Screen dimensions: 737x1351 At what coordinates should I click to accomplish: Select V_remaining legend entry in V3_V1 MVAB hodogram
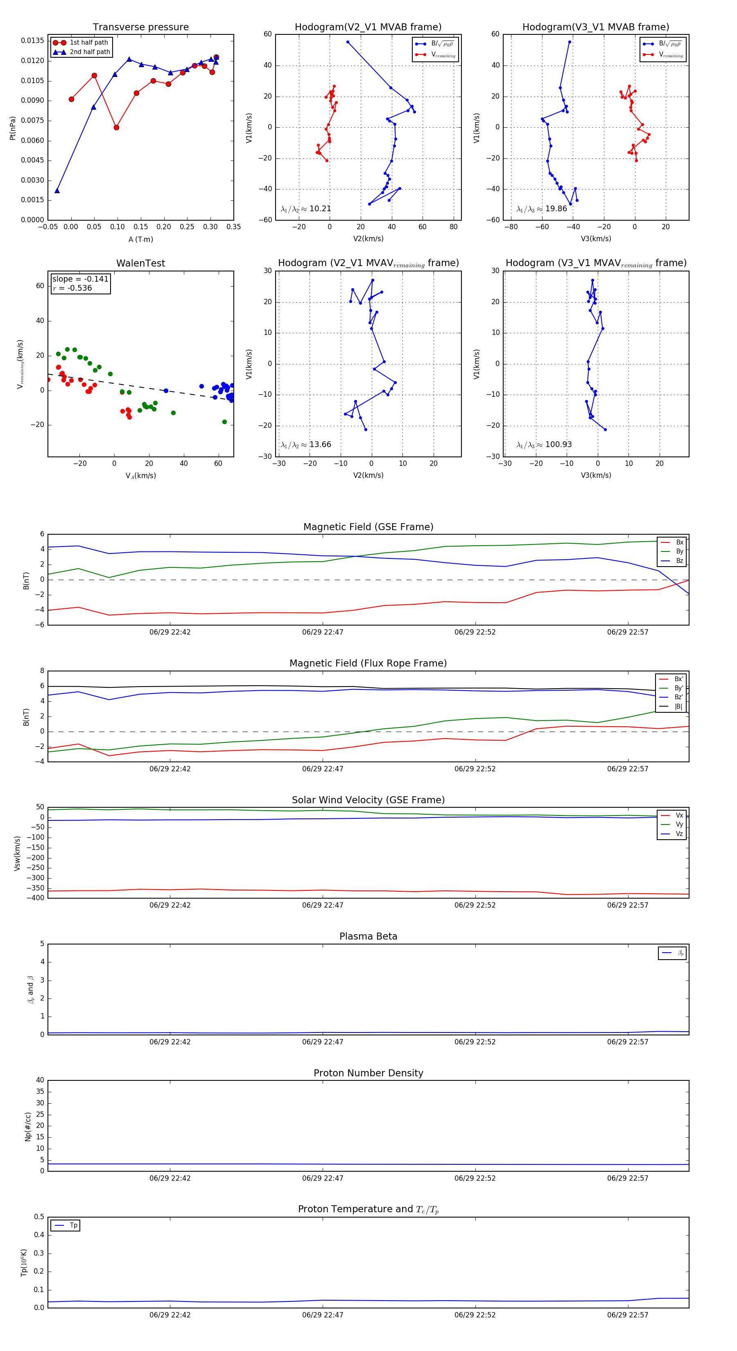click(663, 54)
